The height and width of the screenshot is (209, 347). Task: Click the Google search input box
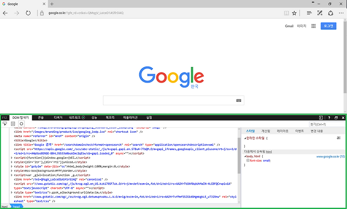tap(173, 100)
